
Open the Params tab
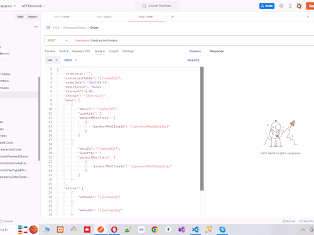[x=50, y=51]
